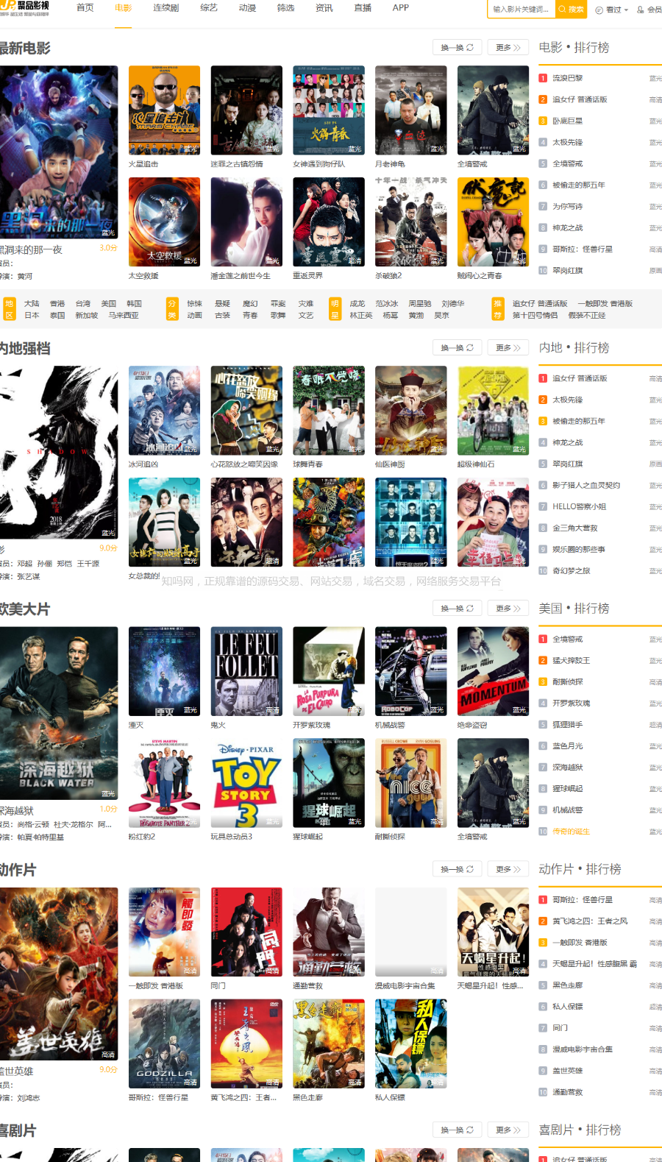Go to the 首页 nav tab

[x=85, y=8]
